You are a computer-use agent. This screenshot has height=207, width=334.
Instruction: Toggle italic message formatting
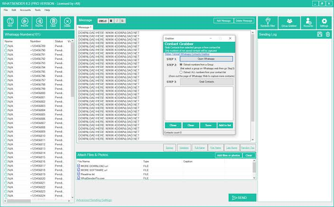(117, 21)
